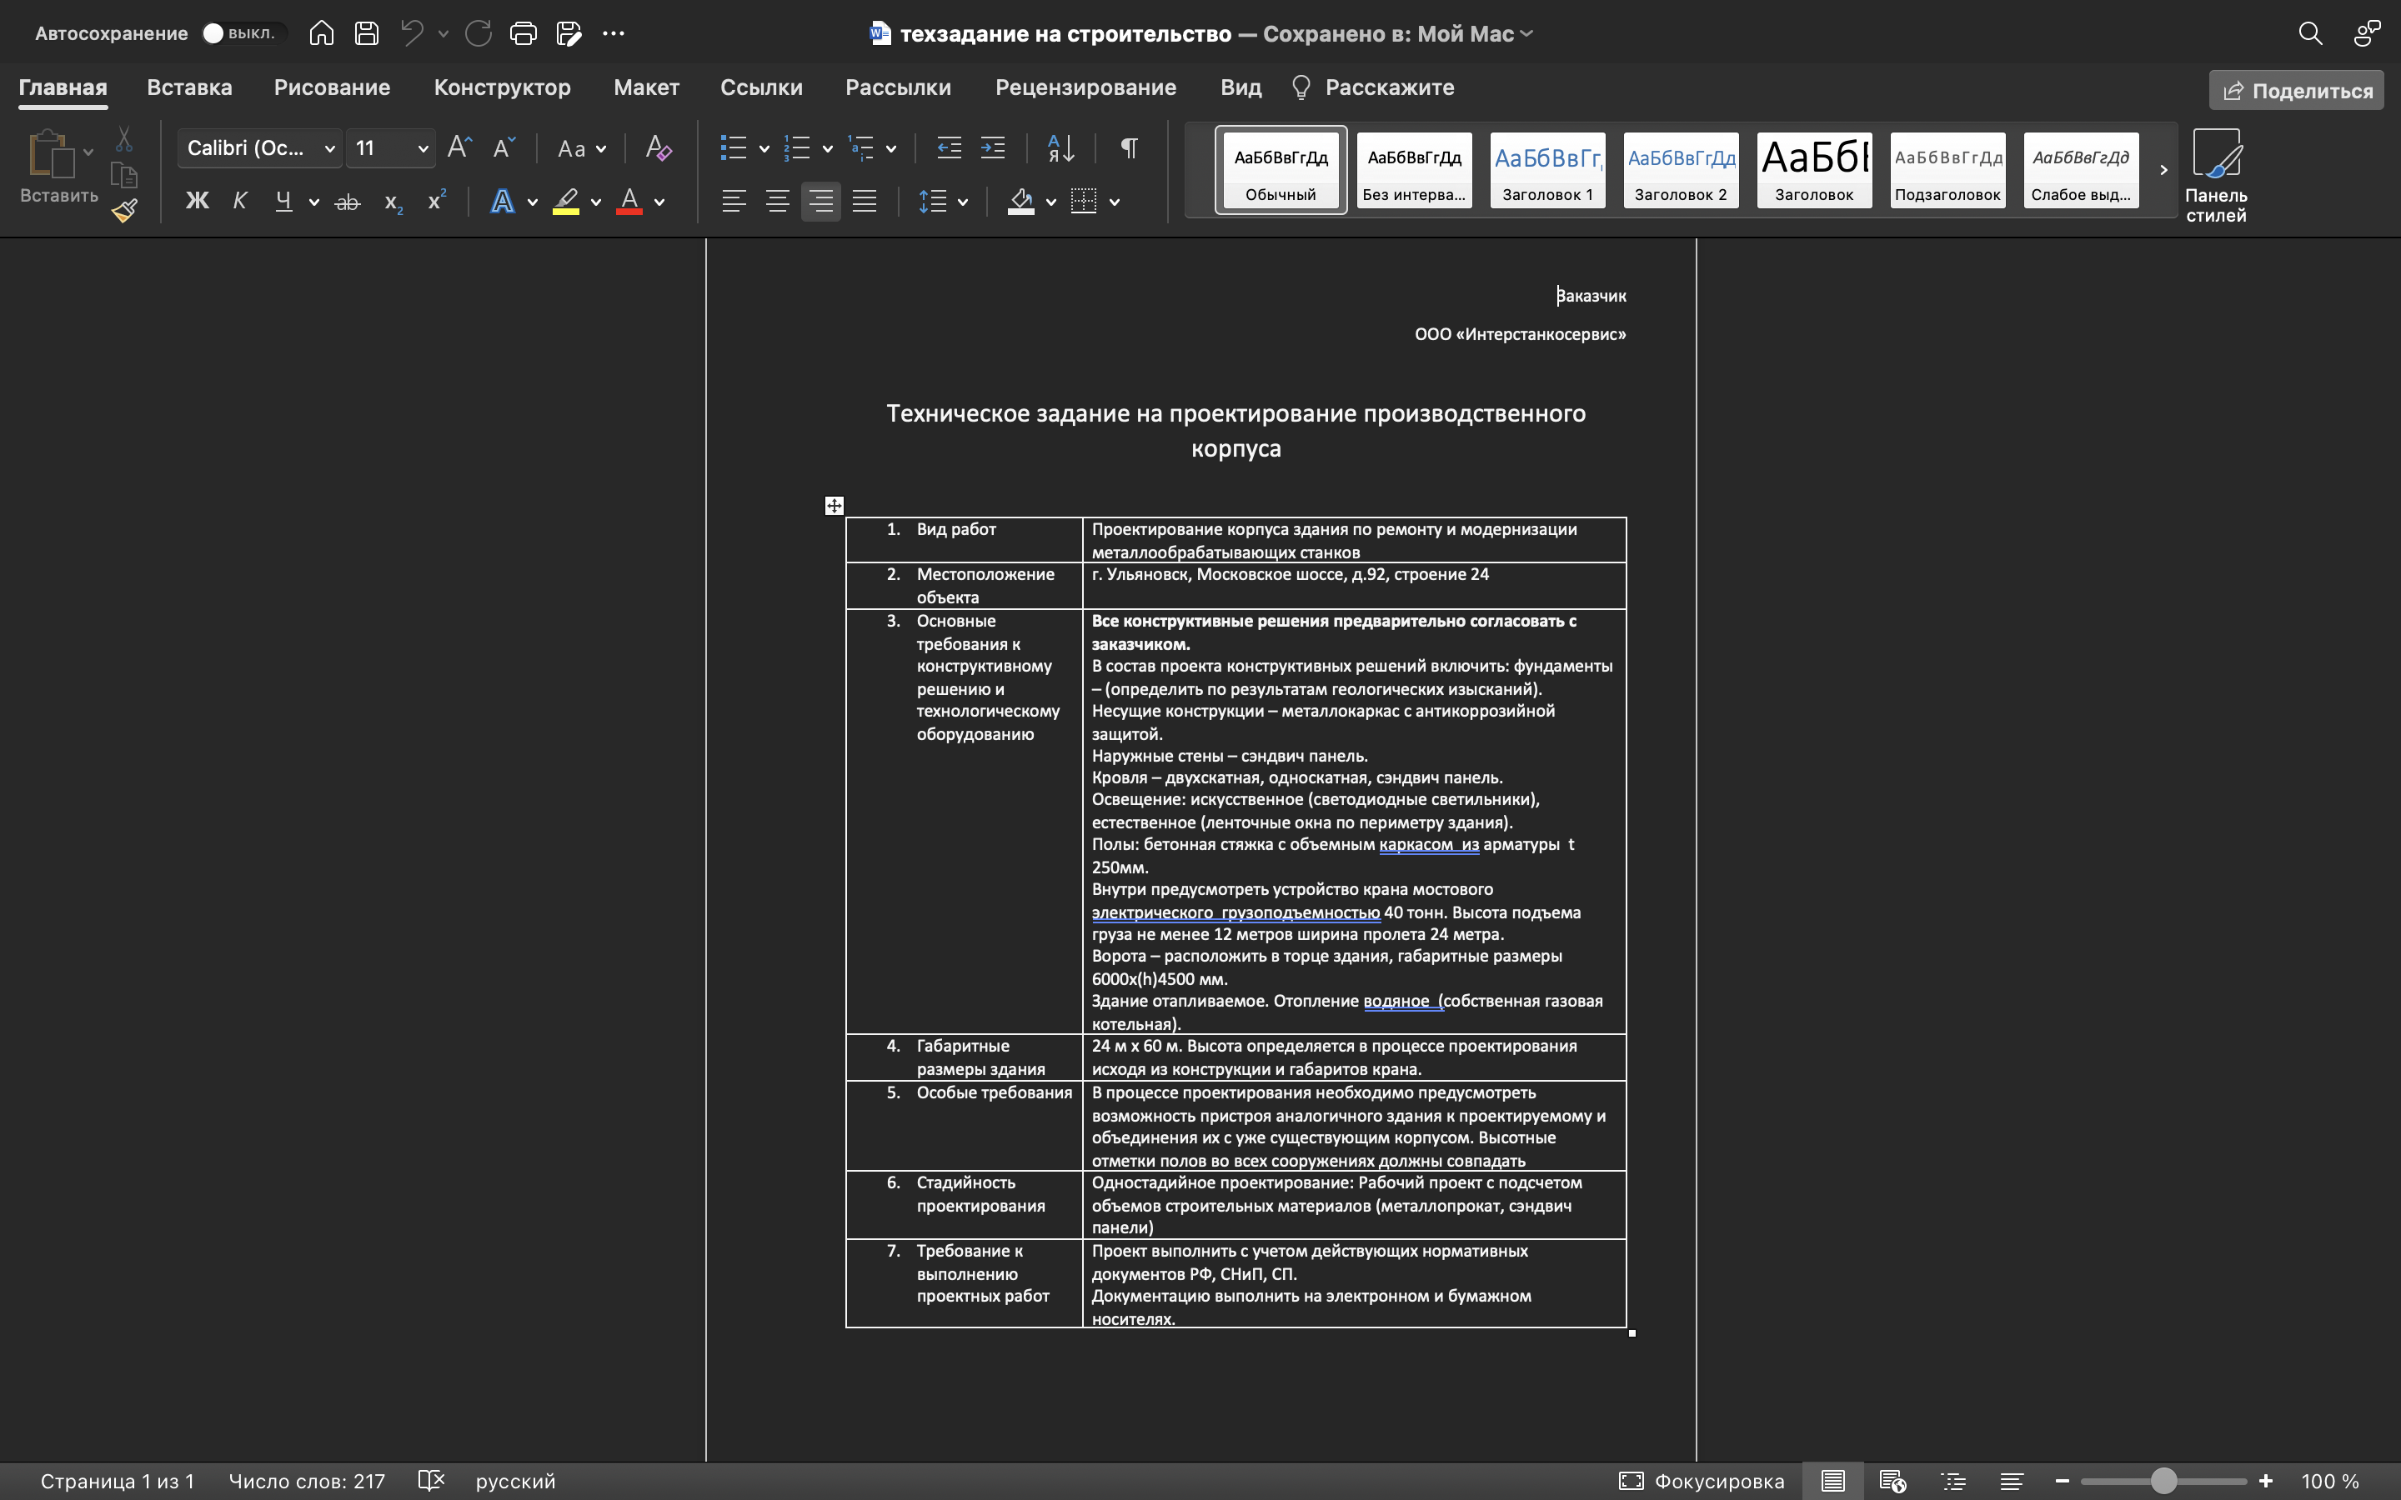Click the table move handle above the table
The width and height of the screenshot is (2401, 1500).
[x=835, y=506]
